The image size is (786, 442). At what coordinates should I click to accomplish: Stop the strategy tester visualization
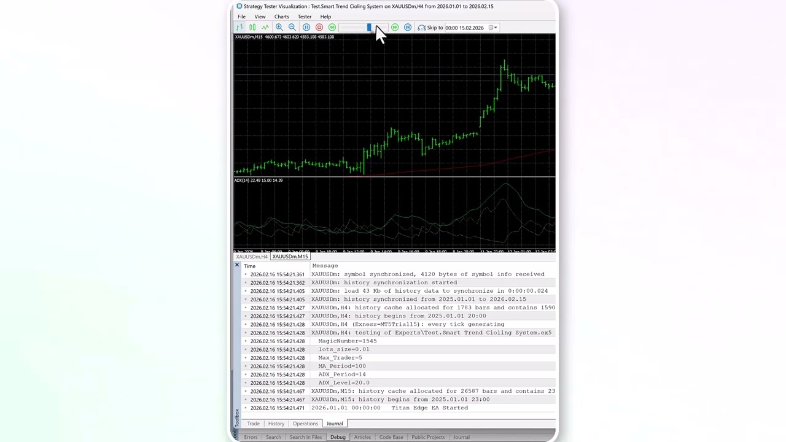(x=319, y=28)
